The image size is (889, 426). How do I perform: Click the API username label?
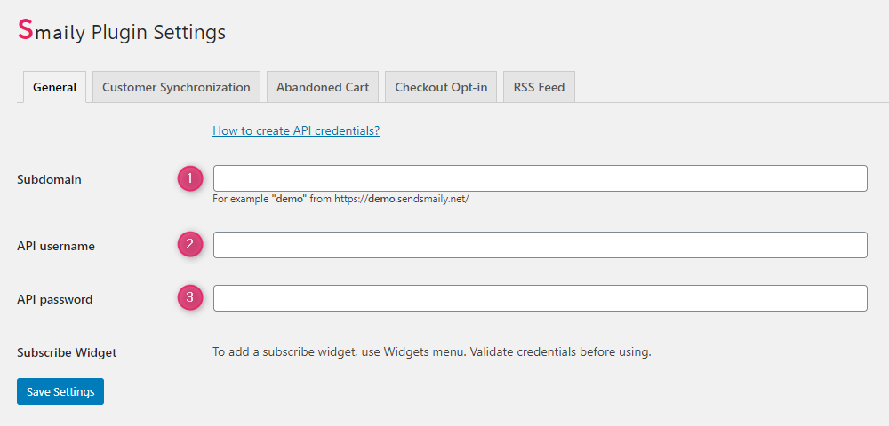pos(56,246)
